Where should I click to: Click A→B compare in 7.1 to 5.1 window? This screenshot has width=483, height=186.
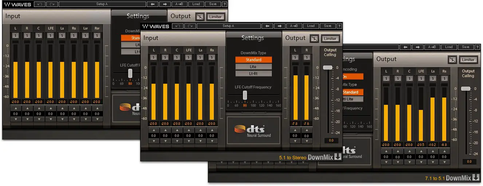coord(432,47)
